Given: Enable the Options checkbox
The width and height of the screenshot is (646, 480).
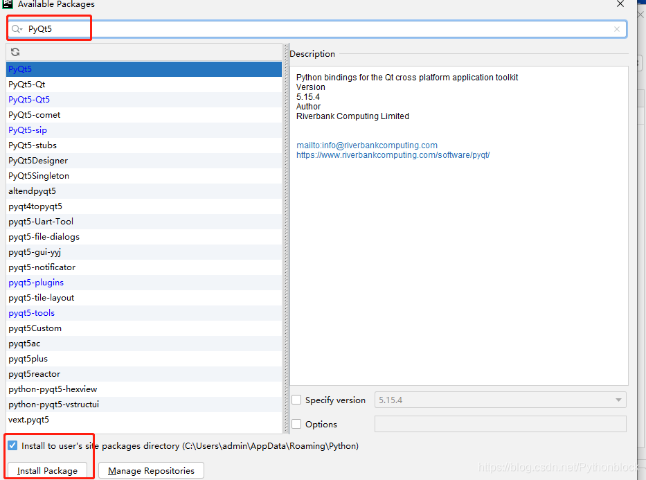Looking at the screenshot, I should click(296, 424).
